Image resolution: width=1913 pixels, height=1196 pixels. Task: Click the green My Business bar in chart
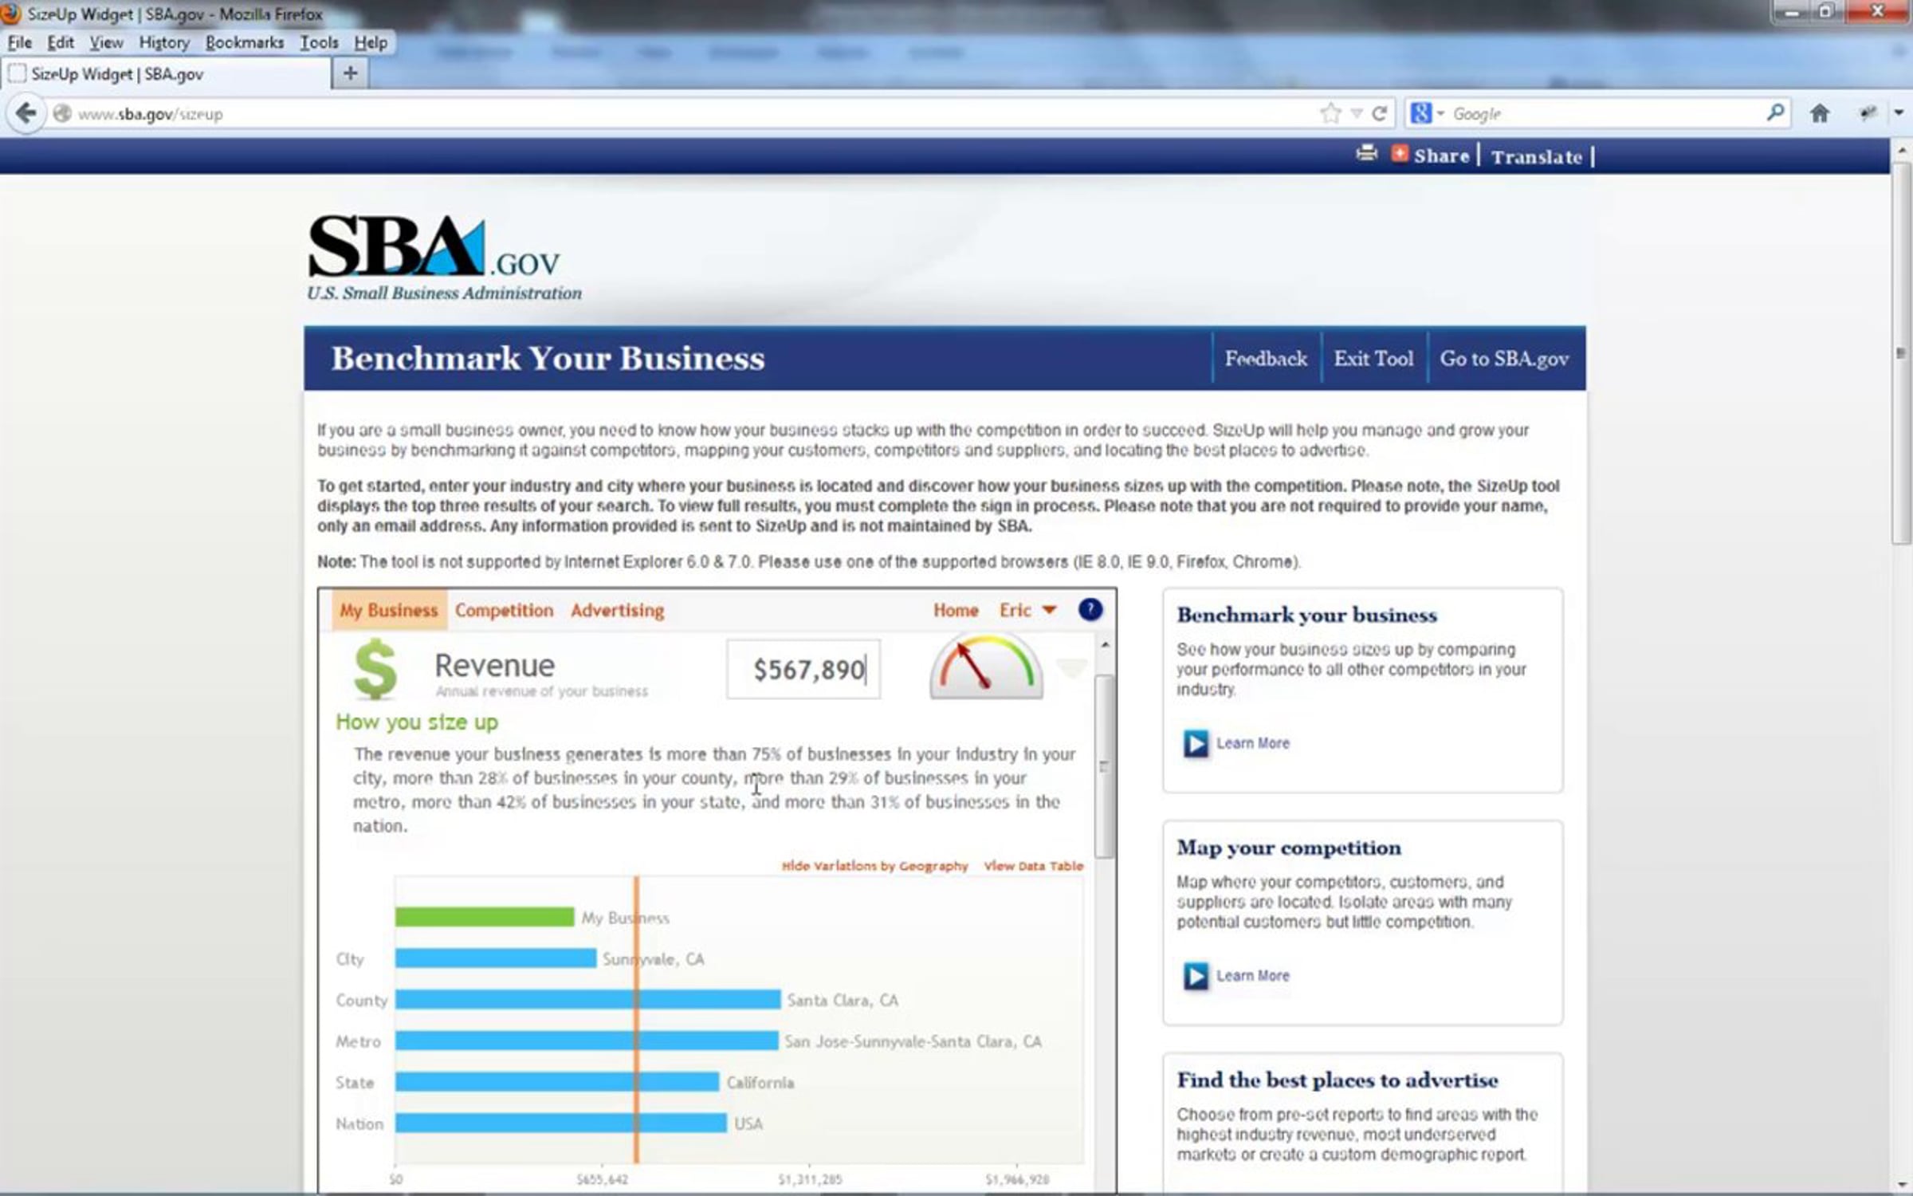(x=485, y=917)
